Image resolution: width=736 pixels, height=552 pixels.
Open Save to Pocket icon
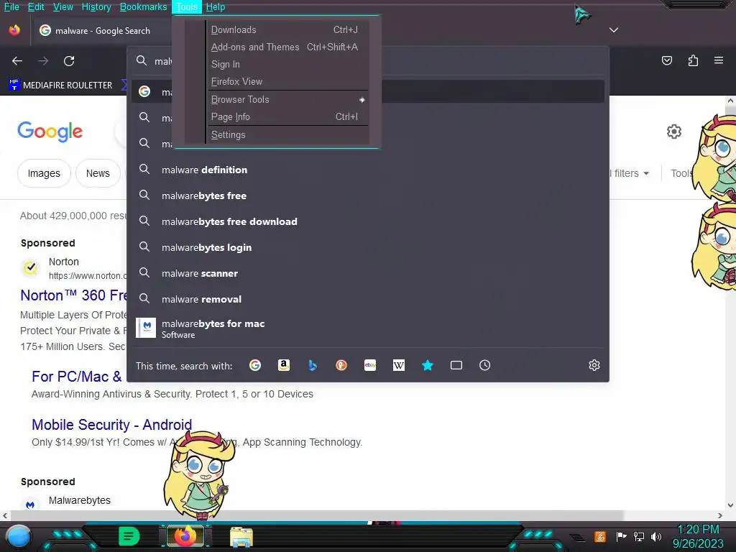[x=667, y=60]
